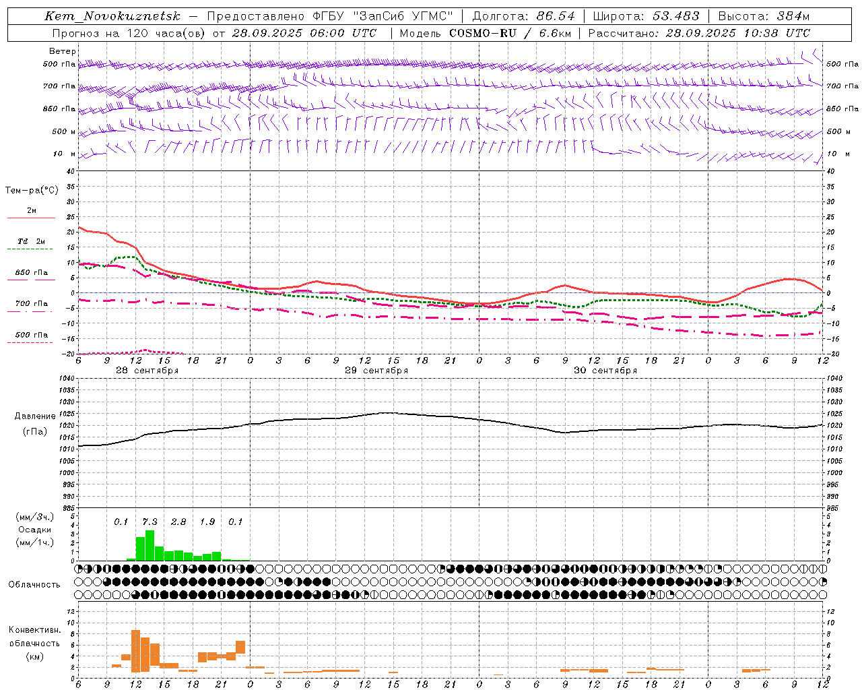This screenshot has width=862, height=690.
Task: Click the tallest orange convective cloud bar
Action: pyautogui.click(x=135, y=651)
